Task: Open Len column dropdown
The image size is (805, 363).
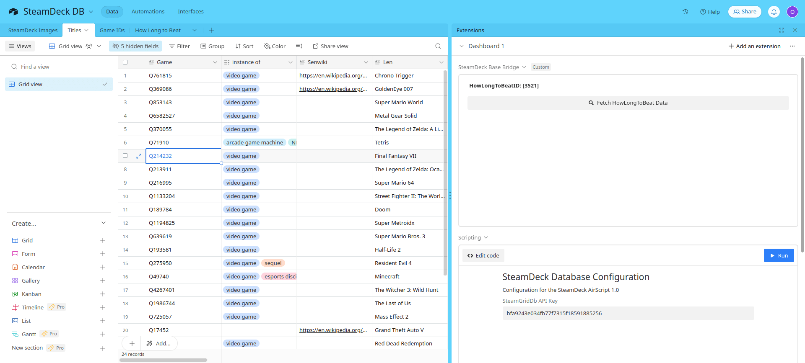Action: tap(441, 62)
